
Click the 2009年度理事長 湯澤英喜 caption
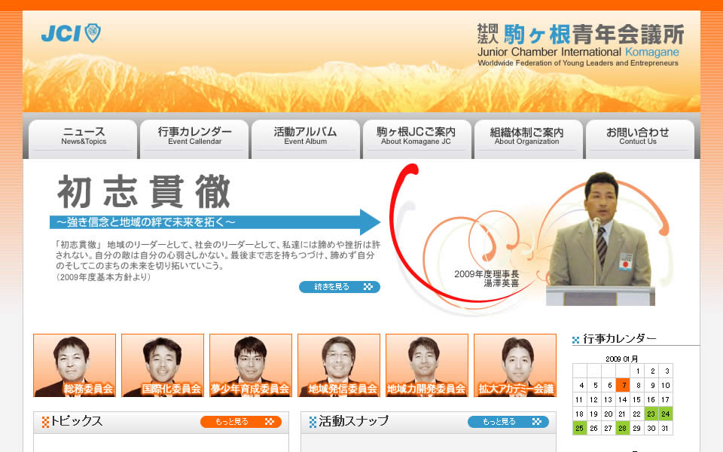coord(487,279)
